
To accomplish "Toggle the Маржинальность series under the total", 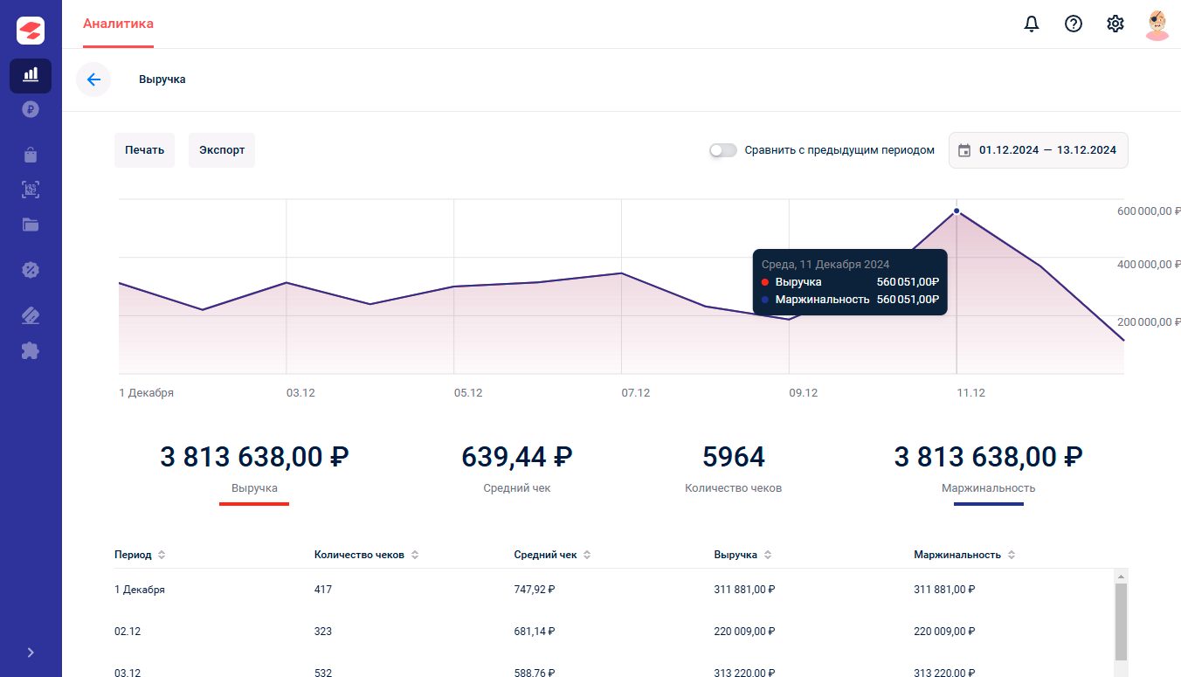I will tap(989, 488).
